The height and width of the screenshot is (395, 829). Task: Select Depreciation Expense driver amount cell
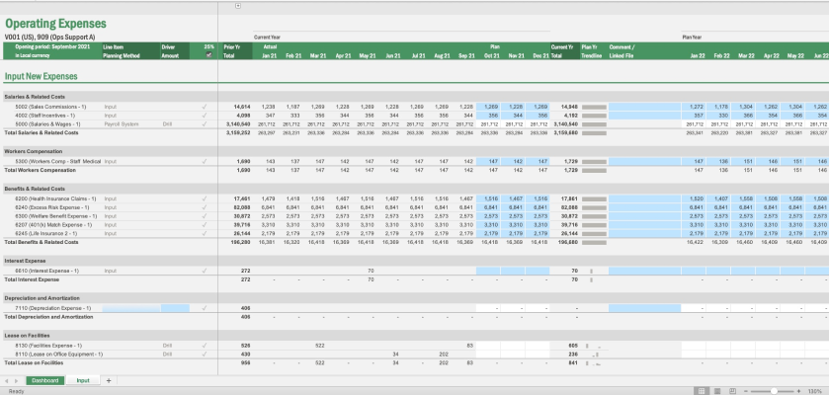click(x=175, y=308)
